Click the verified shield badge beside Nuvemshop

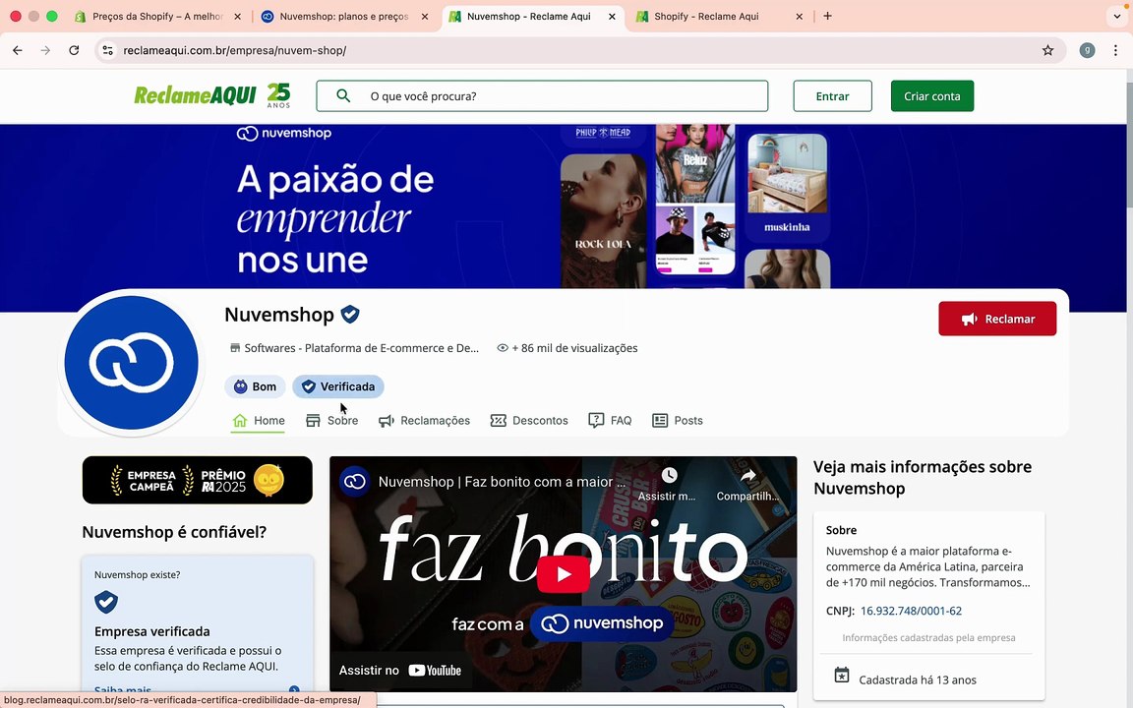350,315
